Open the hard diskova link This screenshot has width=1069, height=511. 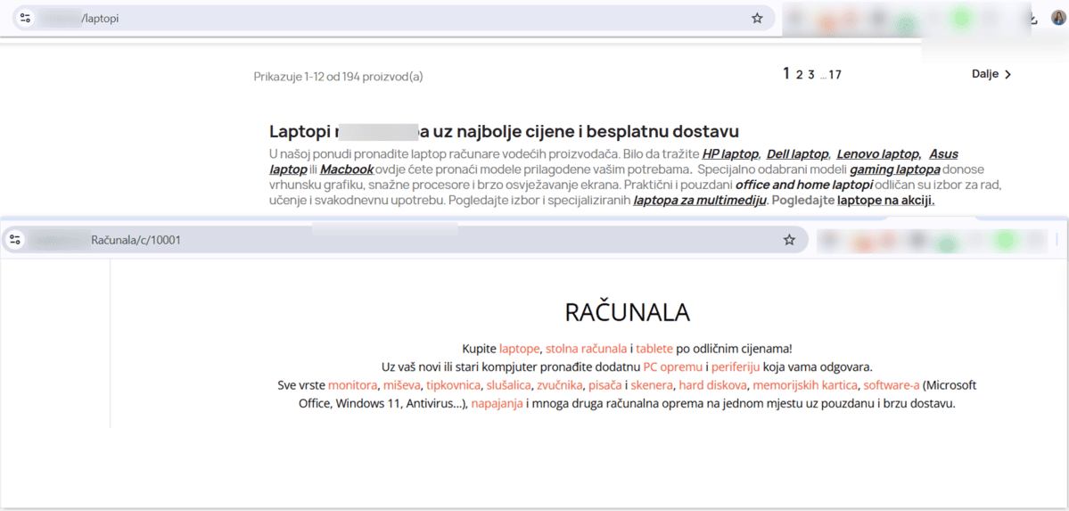(x=713, y=384)
